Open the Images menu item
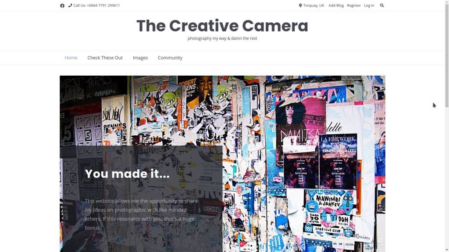 point(140,58)
